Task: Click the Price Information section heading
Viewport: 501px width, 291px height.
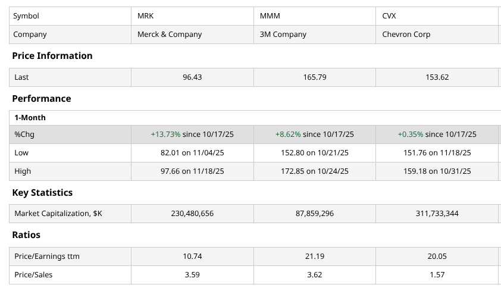Action: click(x=52, y=56)
